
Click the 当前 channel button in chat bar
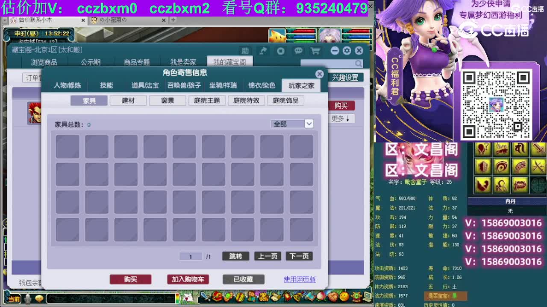[x=13, y=299]
